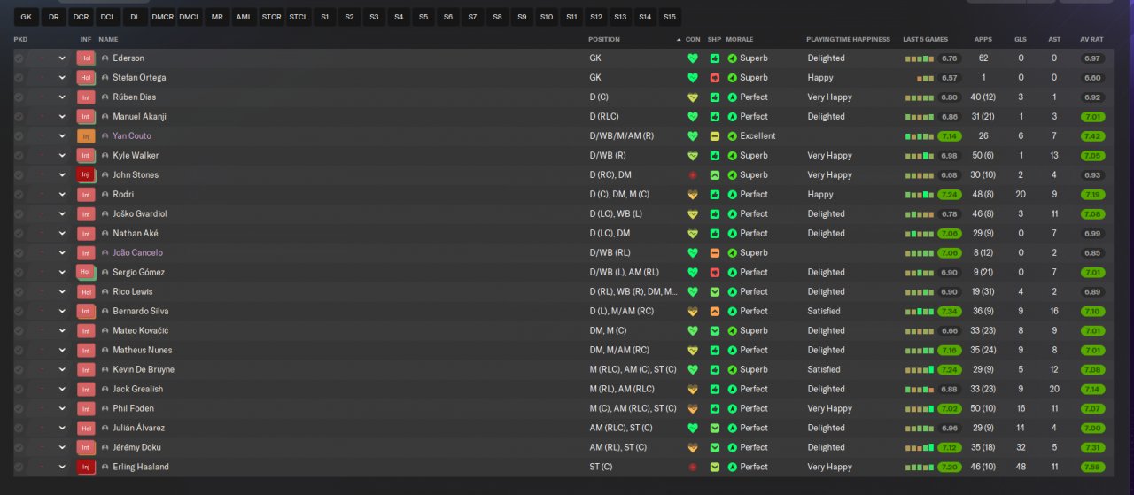Click Yan Couto's orange Inj badge
This screenshot has height=495, width=1134.
pos(86,136)
